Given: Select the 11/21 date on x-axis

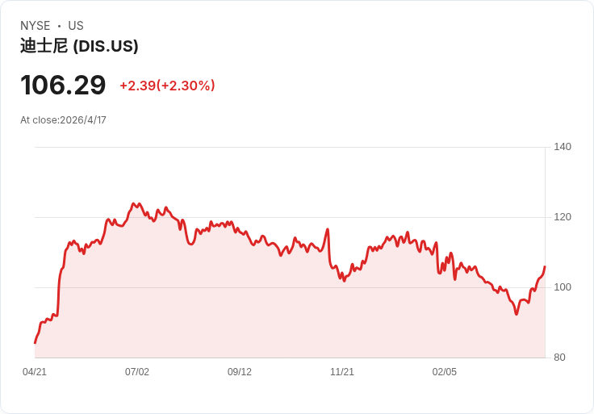Looking at the screenshot, I should tap(342, 372).
